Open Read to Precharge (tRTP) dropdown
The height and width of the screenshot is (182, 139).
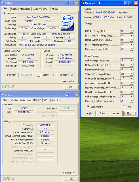coord(132,92)
